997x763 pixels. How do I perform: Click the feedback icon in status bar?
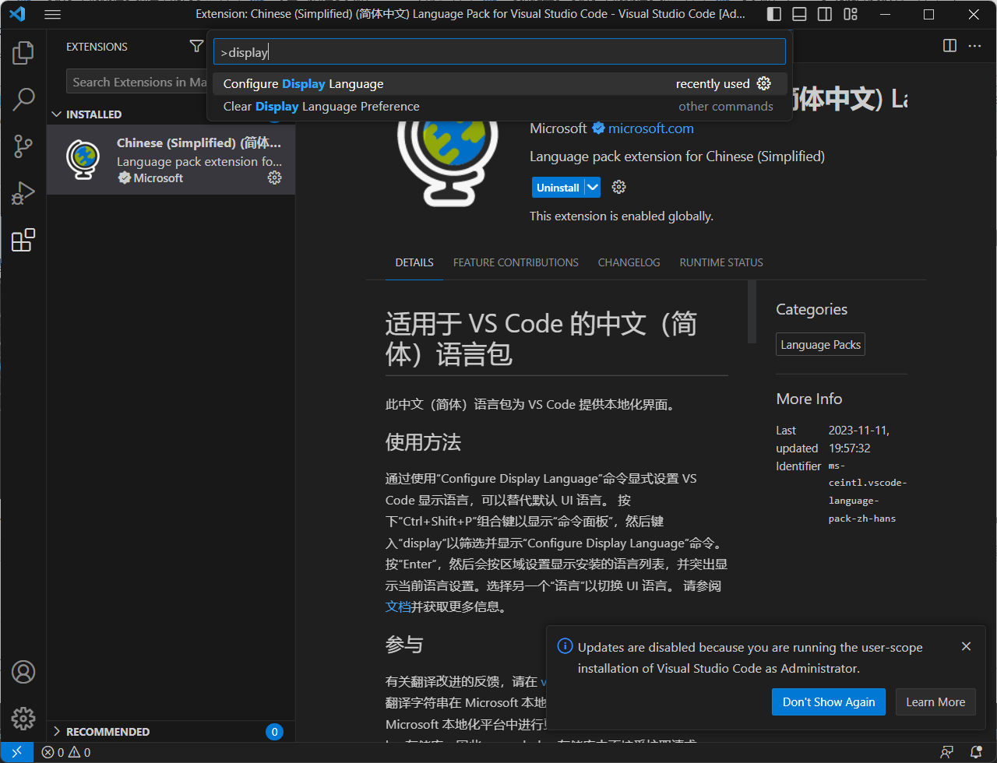click(947, 752)
